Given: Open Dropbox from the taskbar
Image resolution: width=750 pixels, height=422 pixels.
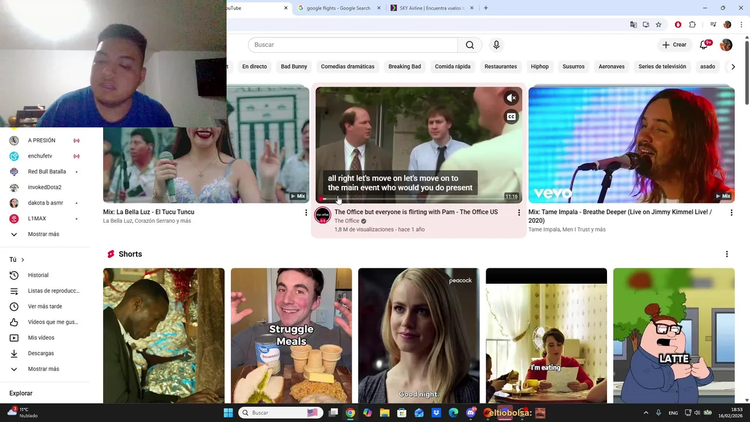Looking at the screenshot, I should pos(436,413).
